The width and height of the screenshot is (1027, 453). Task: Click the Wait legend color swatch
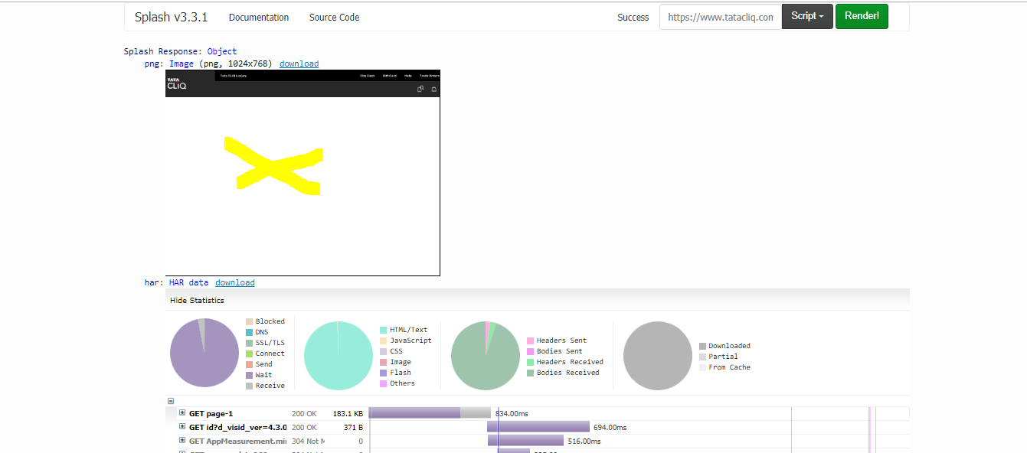(x=249, y=375)
